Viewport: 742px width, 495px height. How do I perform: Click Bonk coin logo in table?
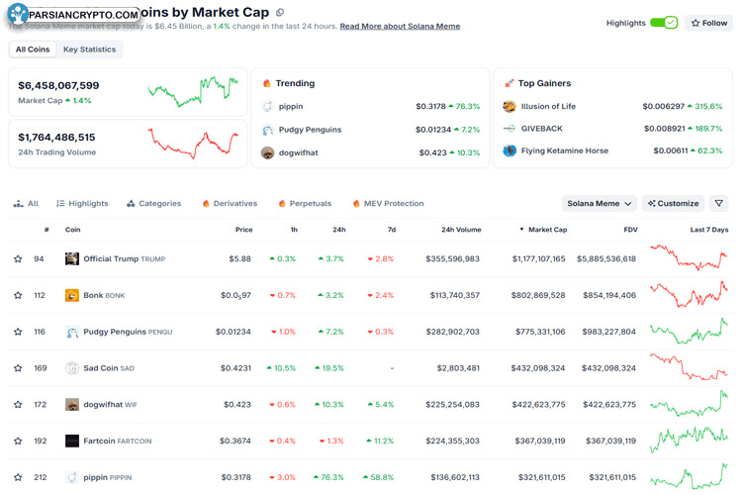(72, 295)
